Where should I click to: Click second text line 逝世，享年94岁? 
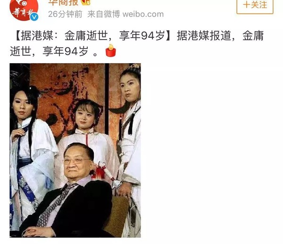(49, 51)
